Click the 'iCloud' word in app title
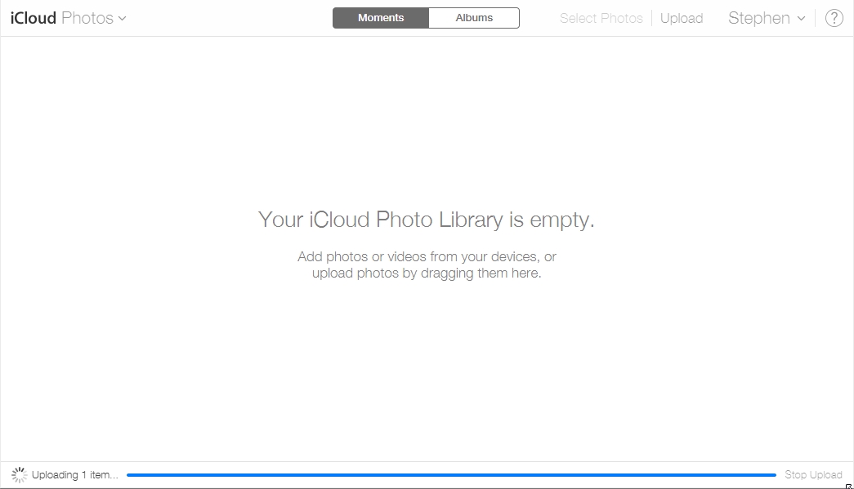The image size is (854, 489). 34,18
